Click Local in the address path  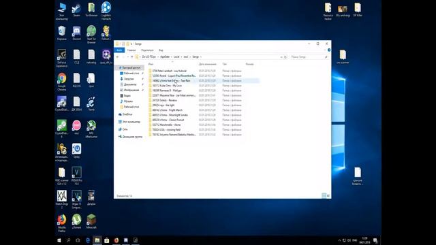[176, 56]
